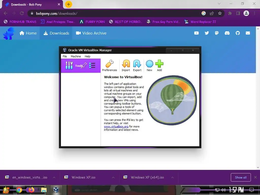Expand options for en_windows_vista iso download

[54, 177]
